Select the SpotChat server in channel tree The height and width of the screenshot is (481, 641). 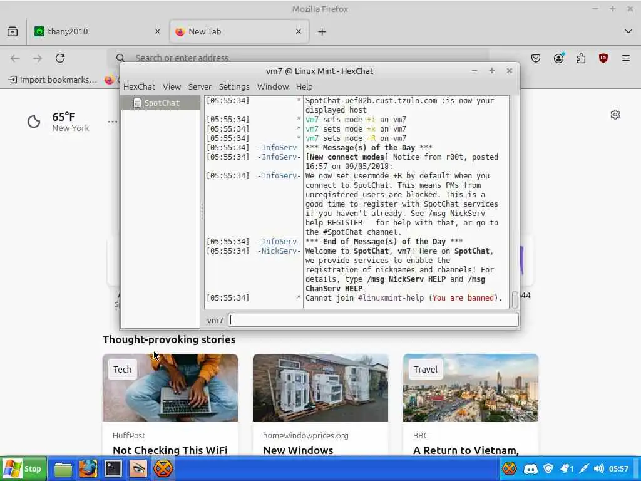click(160, 103)
